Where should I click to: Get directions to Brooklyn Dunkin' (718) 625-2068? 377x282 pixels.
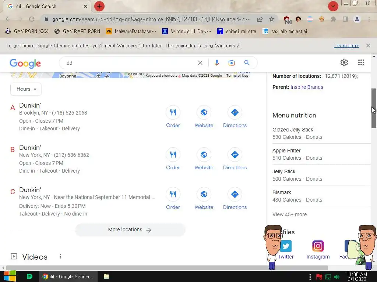click(235, 117)
